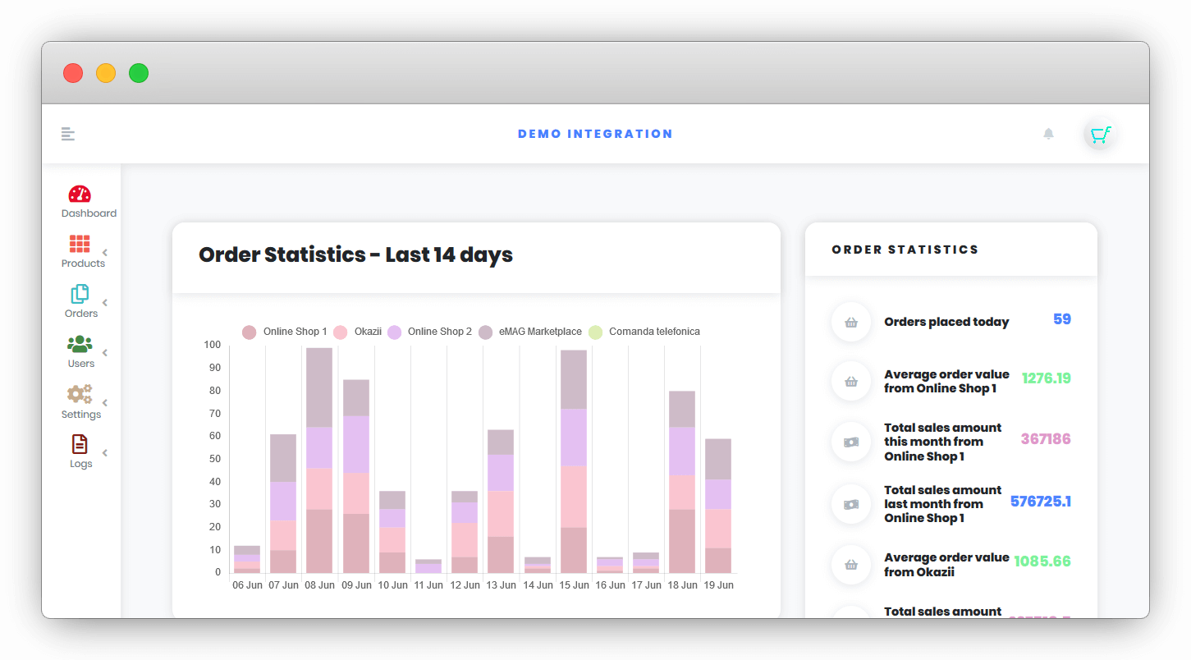
Task: Select the Orders documents icon
Action: [80, 294]
